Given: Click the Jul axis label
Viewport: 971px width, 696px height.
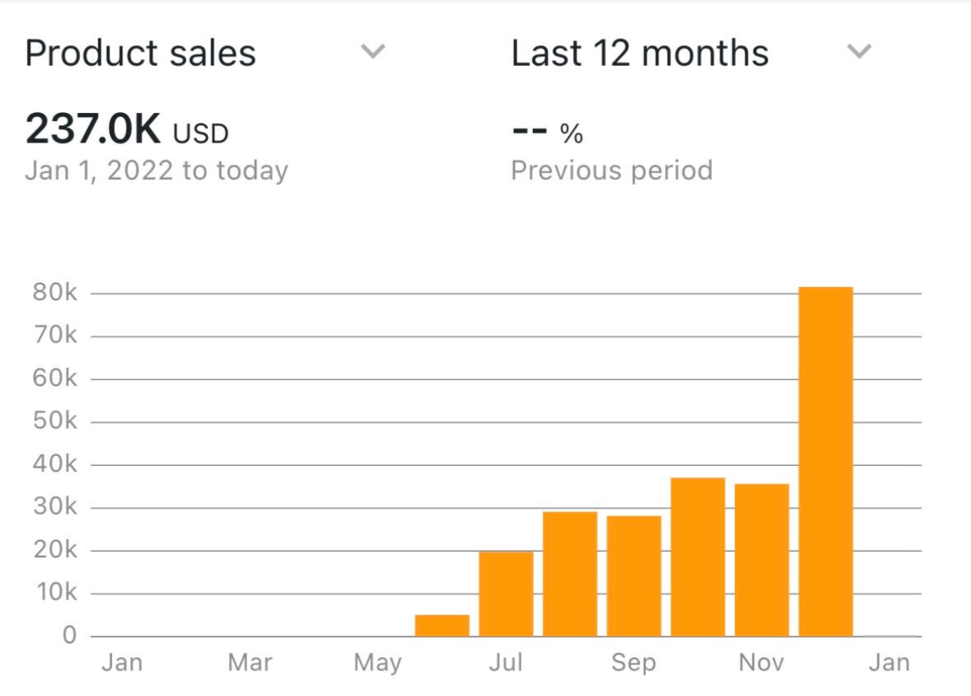Looking at the screenshot, I should click(x=506, y=663).
